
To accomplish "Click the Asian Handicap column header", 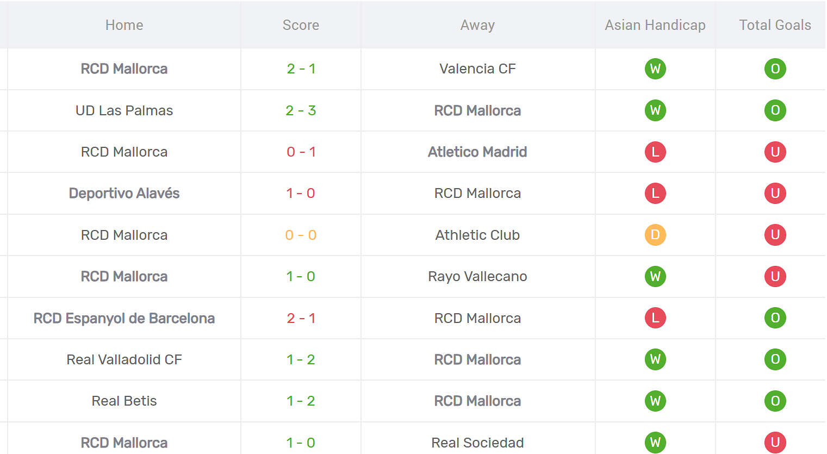I will pyautogui.click(x=655, y=25).
